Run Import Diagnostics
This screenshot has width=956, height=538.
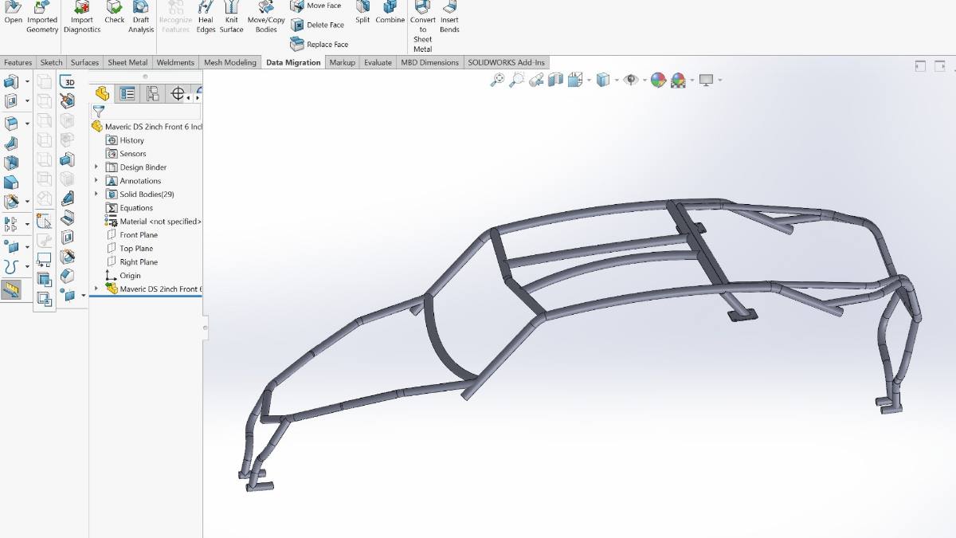(82, 16)
